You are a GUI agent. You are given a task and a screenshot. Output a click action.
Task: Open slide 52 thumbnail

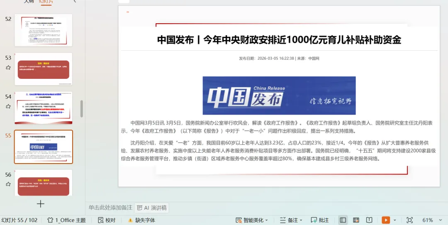point(44,30)
